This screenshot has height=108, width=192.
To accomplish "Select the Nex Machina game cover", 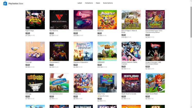I will pos(59,20).
